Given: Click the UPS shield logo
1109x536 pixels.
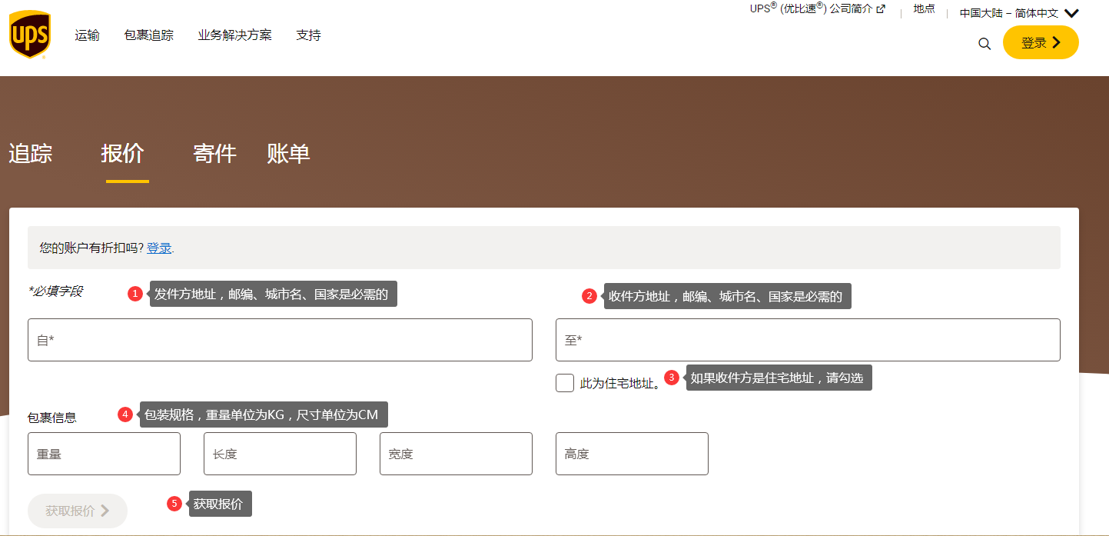Looking at the screenshot, I should pos(30,35).
